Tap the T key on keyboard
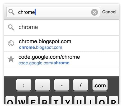Viewport: 123px width, 108px height. [x=56, y=100]
